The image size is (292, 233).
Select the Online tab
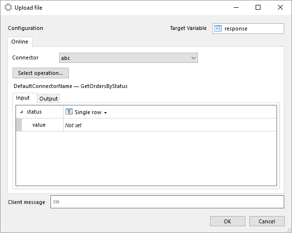click(20, 42)
